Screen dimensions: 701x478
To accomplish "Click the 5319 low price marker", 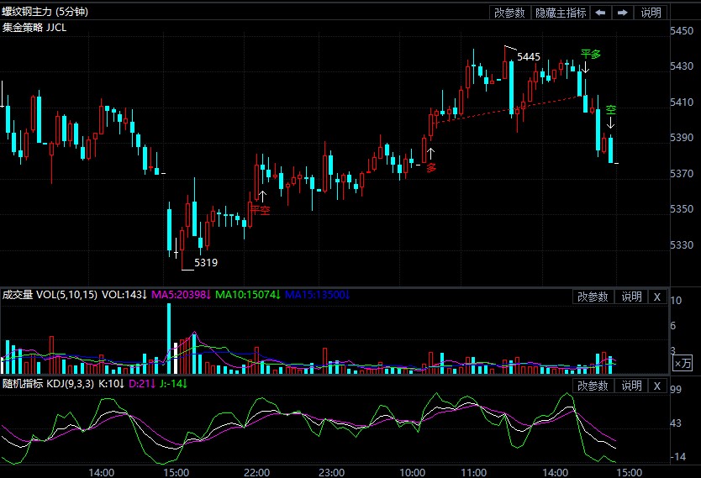I will coord(206,263).
